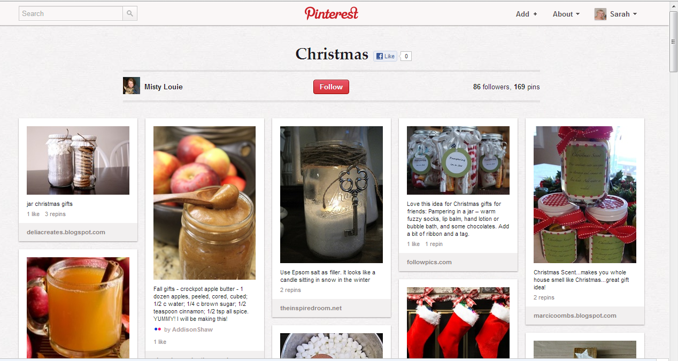Open the jar christmas gifts pin image

coord(78,160)
